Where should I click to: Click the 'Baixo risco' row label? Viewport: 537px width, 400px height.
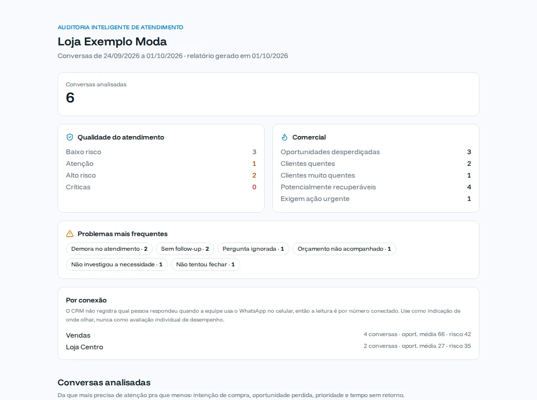[83, 152]
